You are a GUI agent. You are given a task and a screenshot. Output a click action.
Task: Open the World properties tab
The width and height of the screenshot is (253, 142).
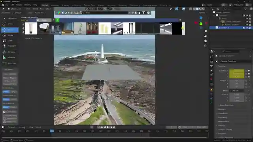point(211,79)
